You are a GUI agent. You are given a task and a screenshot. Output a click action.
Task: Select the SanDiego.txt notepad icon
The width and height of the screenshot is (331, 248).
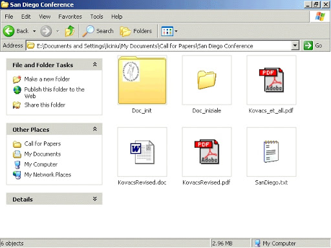pyautogui.click(x=272, y=152)
